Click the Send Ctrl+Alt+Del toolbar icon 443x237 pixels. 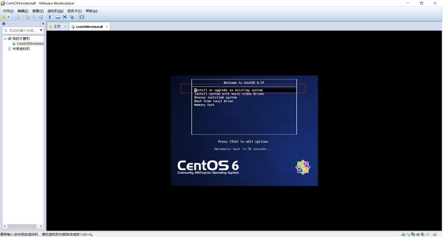pyautogui.click(x=17, y=17)
